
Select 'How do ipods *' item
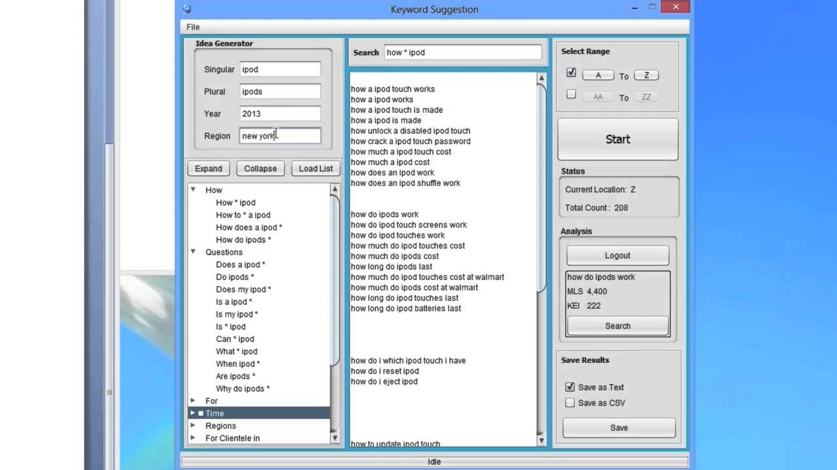pyautogui.click(x=243, y=240)
